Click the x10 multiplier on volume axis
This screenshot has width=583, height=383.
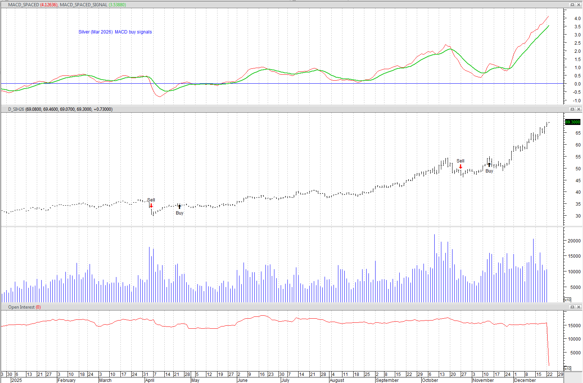tap(567, 300)
